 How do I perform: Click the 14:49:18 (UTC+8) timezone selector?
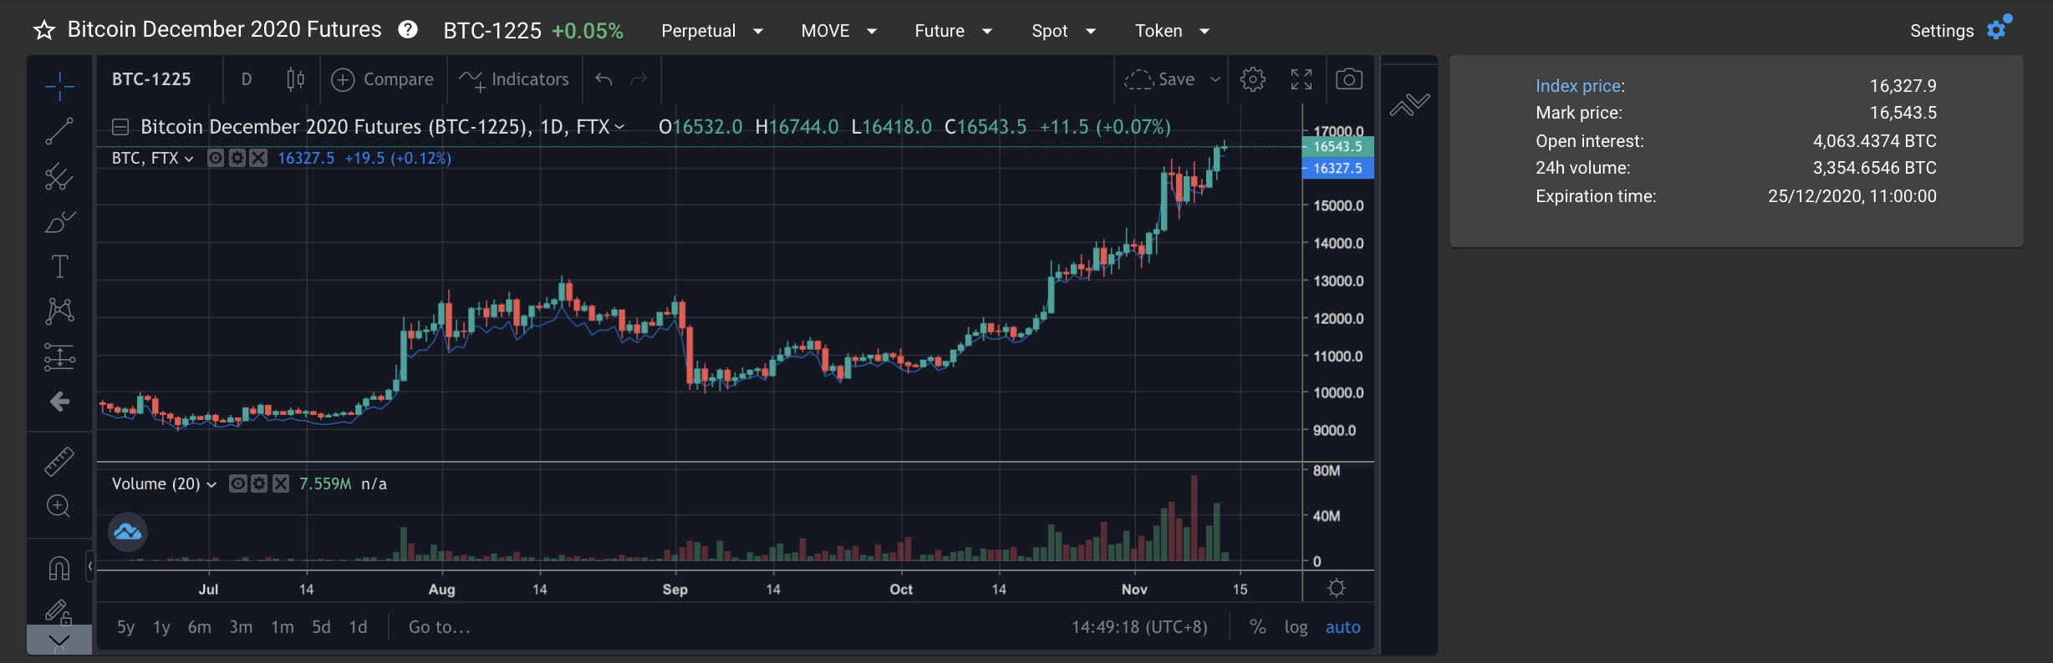pyautogui.click(x=1139, y=627)
